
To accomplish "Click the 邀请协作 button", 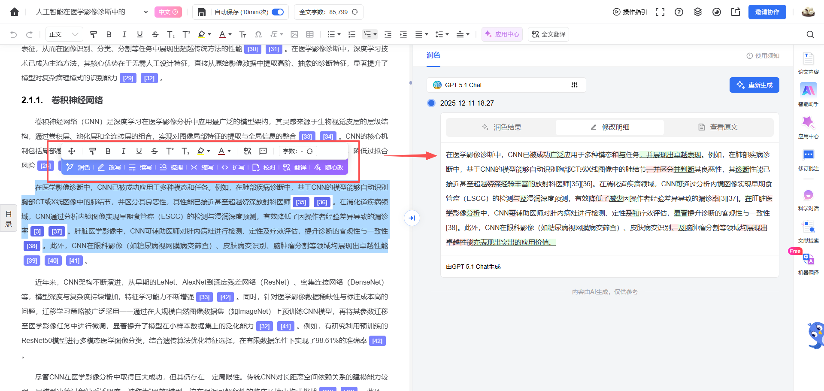I will [767, 12].
